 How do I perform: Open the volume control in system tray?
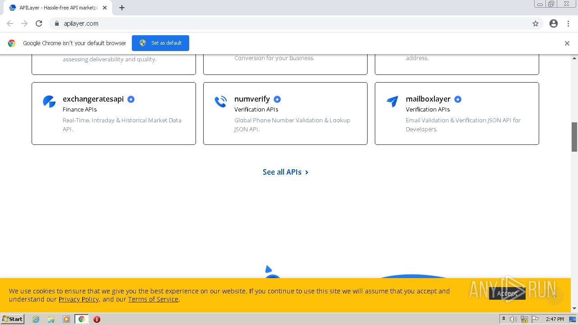[513, 319]
